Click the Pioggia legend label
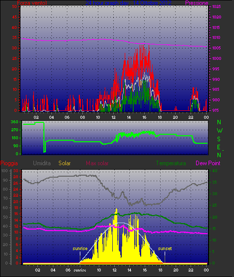234x277 pixels. click(9, 163)
